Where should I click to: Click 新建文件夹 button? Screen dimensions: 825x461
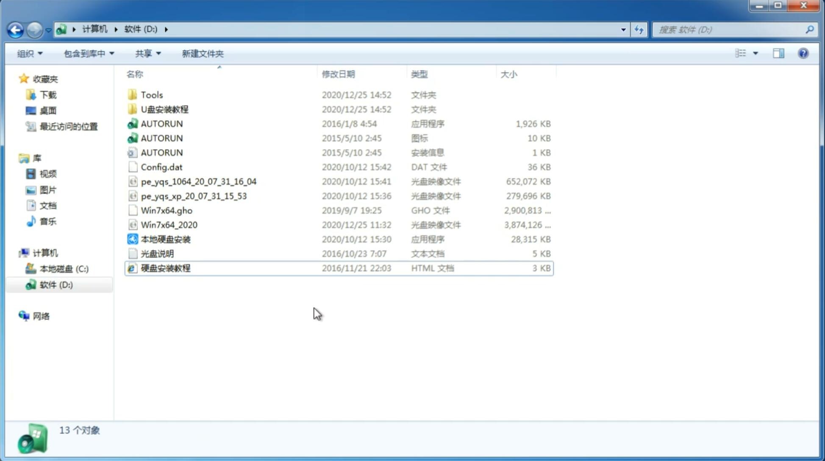point(203,53)
